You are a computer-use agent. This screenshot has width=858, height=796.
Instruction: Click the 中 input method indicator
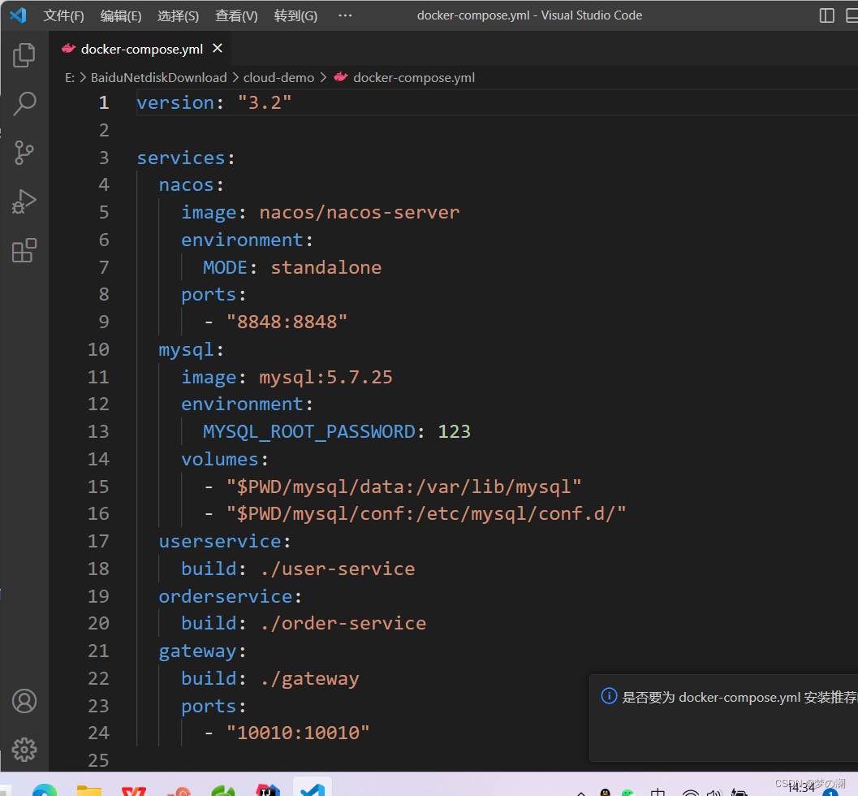point(658,792)
